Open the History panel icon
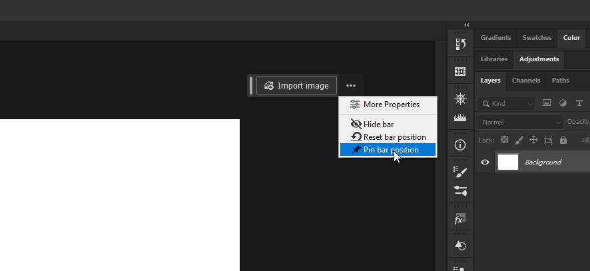This screenshot has width=590, height=271. (460, 45)
